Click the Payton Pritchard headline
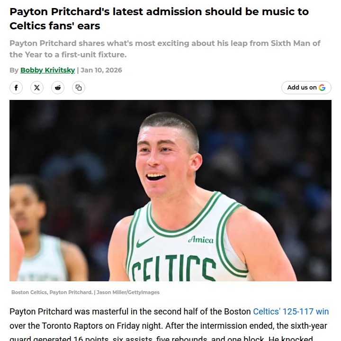The width and height of the screenshot is (341, 341). click(159, 18)
